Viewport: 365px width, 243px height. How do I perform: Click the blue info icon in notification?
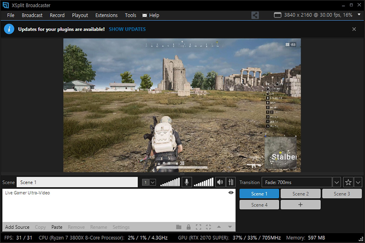[x=9, y=29]
